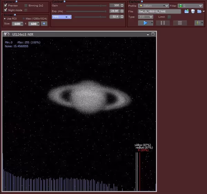This screenshot has width=207, height=194.
Task: Maximize the UI124xLE-NIR preview window
Action: pyautogui.click(x=153, y=34)
